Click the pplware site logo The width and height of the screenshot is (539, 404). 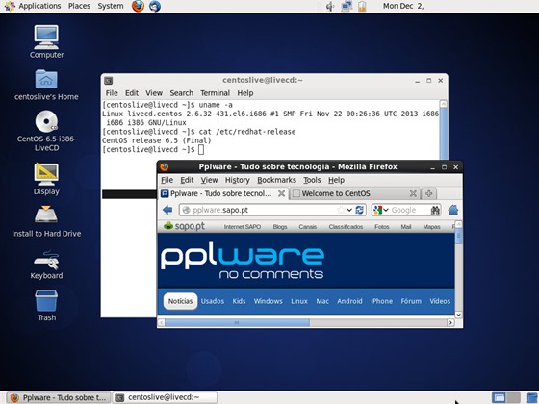point(243,261)
